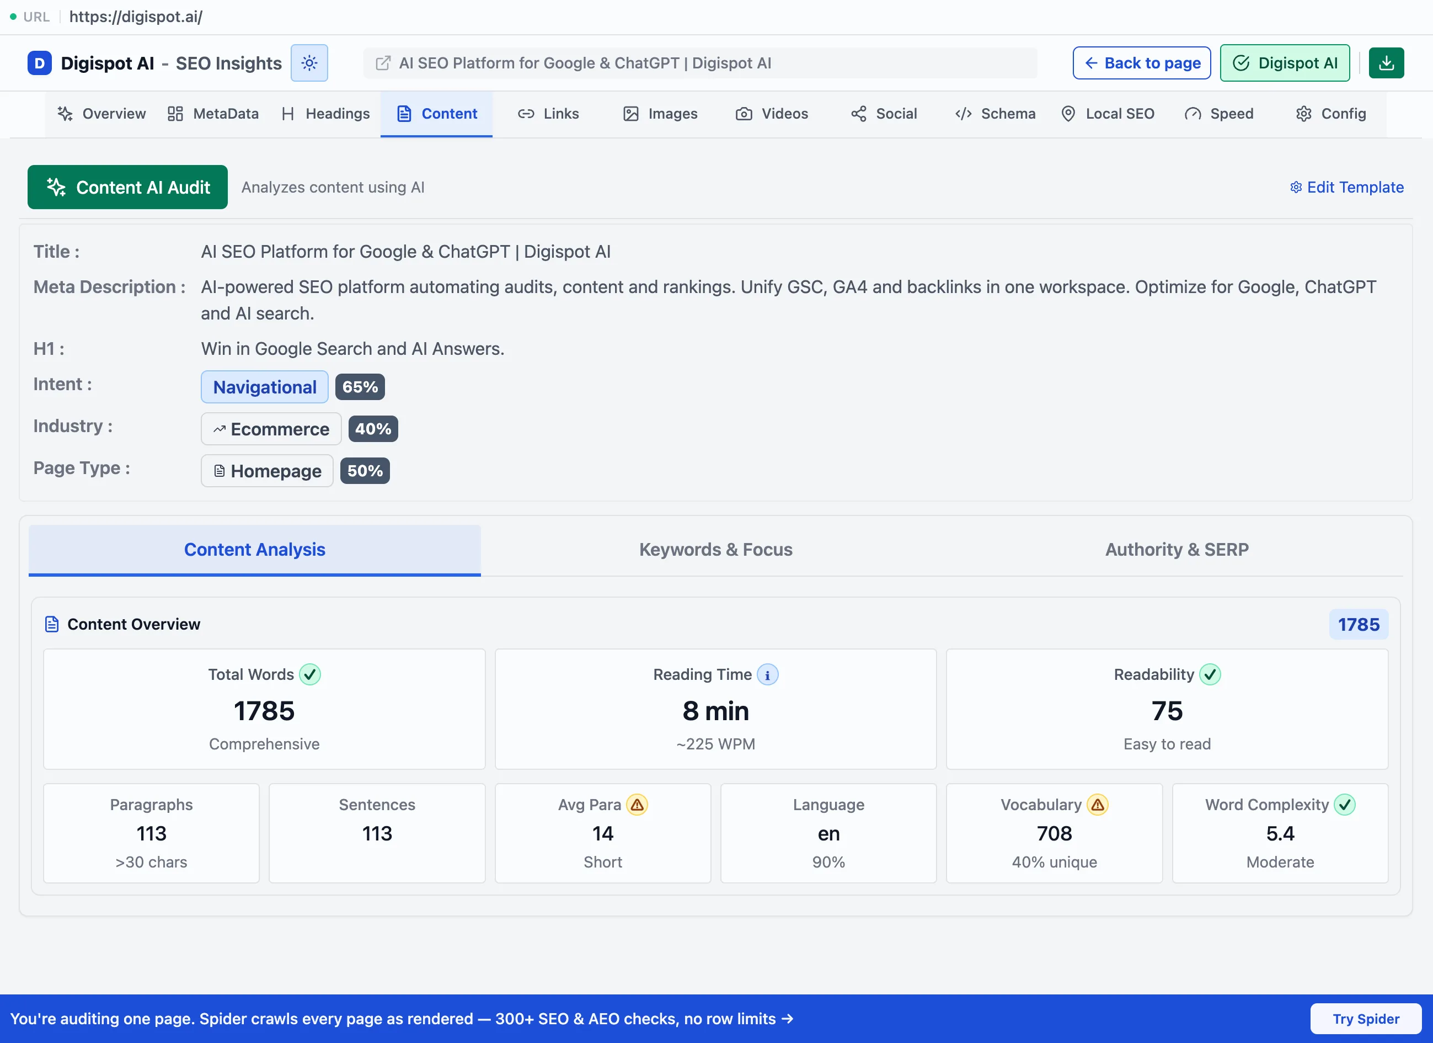Viewport: 1433px width, 1043px height.
Task: Click the Digispot AI "D" logo icon
Action: tap(39, 63)
